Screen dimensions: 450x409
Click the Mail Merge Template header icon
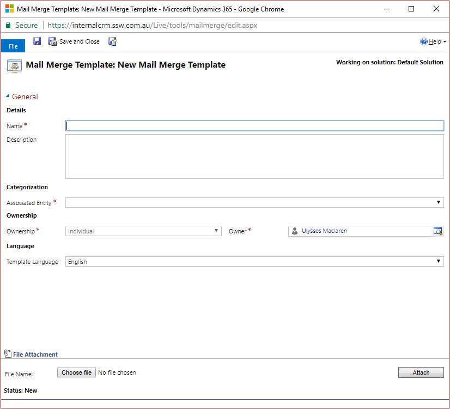click(14, 66)
